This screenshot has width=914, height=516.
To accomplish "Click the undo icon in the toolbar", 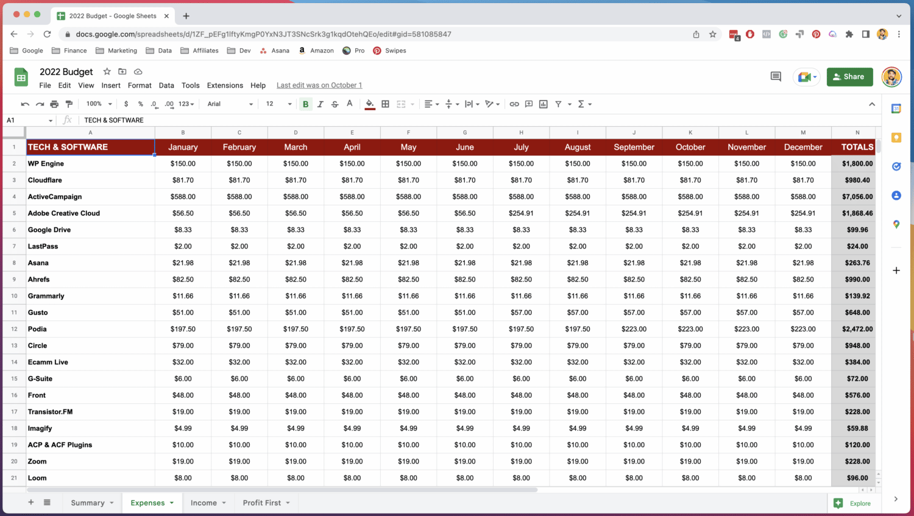I will click(25, 104).
